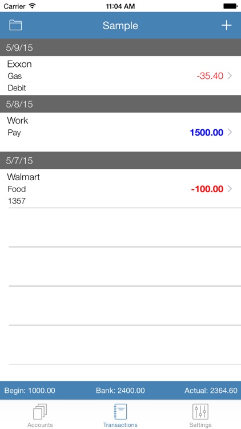The width and height of the screenshot is (241, 429).
Task: Open the Work pay entry chevron
Action: point(230,133)
